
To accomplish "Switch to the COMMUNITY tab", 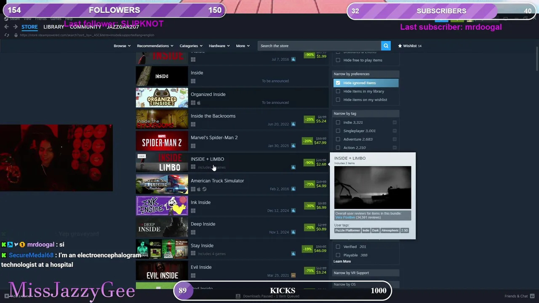I will click(85, 27).
